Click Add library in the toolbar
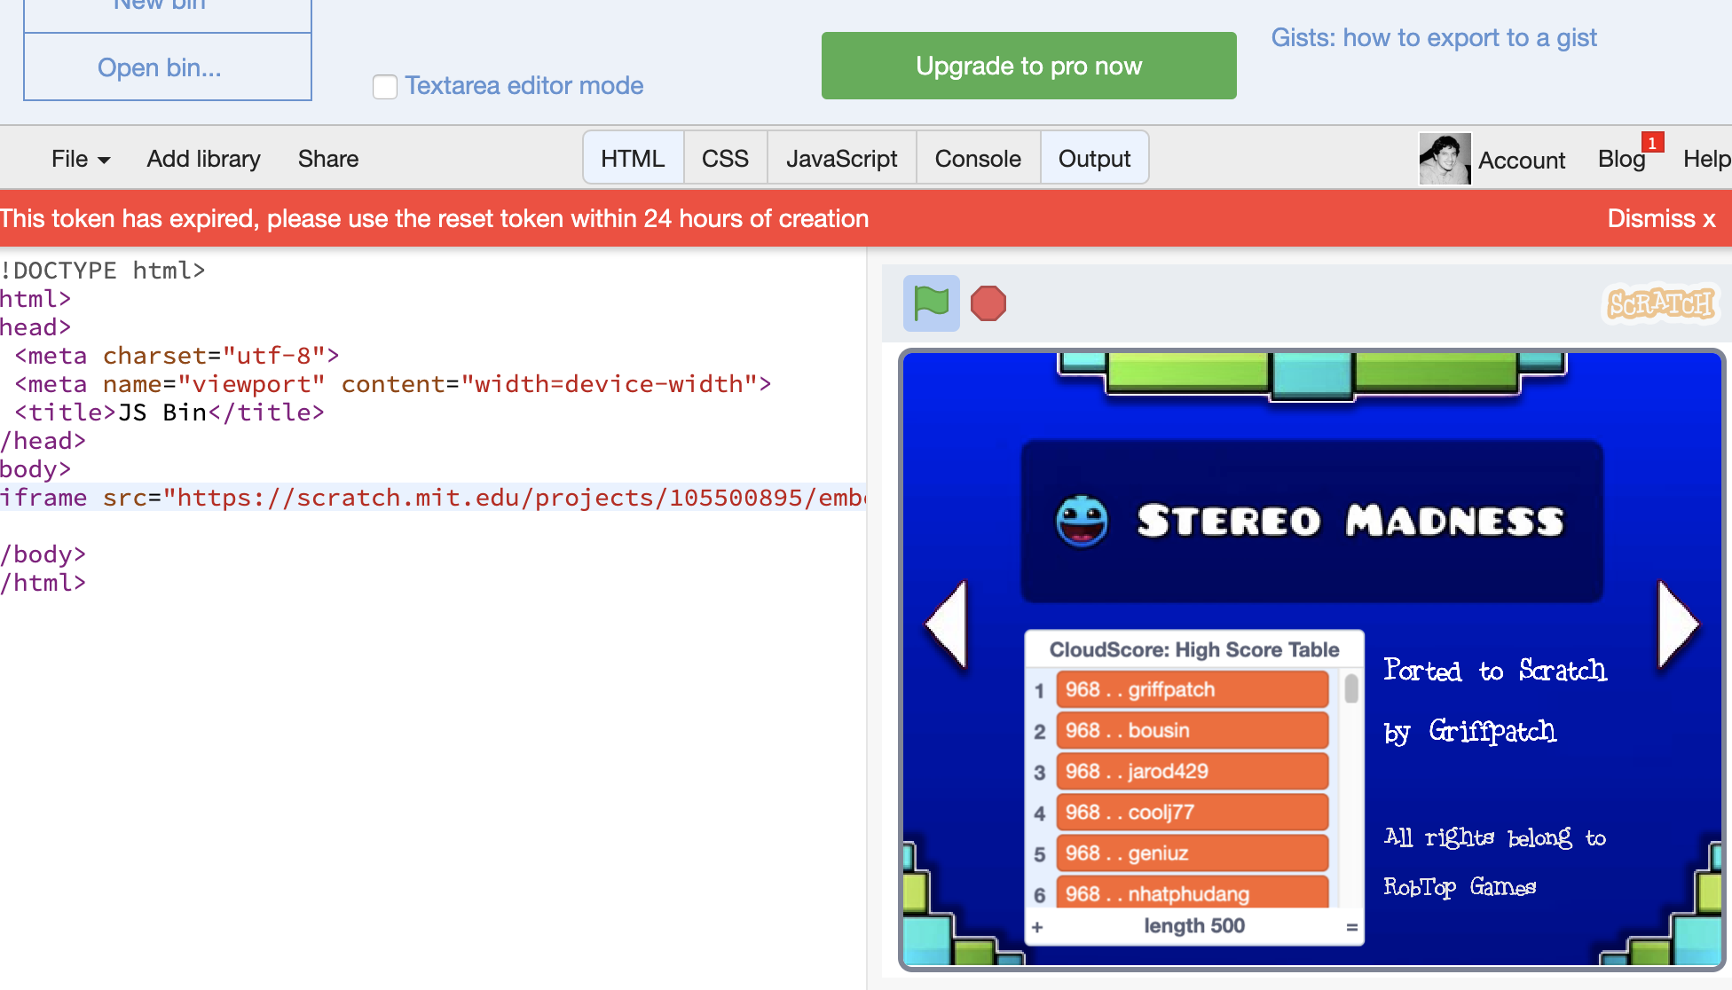This screenshot has width=1732, height=990. click(203, 158)
